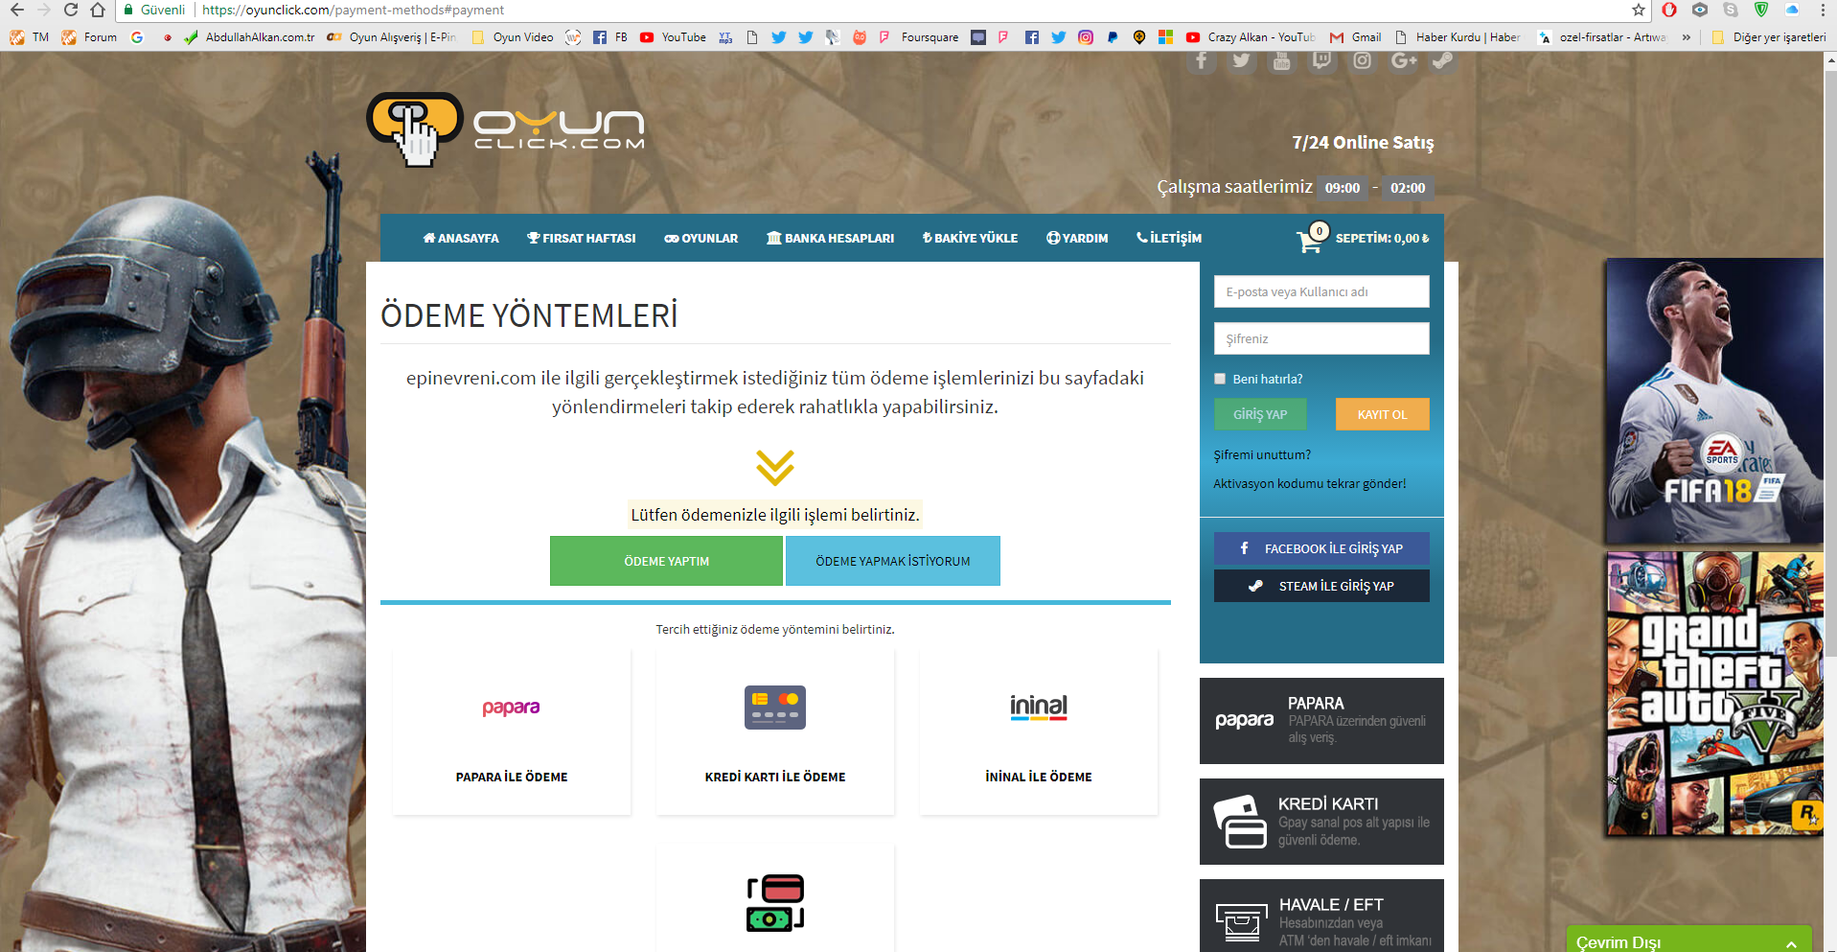Go back with the browser back arrow

point(16,10)
